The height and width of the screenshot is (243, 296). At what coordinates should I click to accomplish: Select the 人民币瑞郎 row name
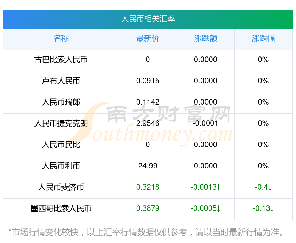point(61,102)
